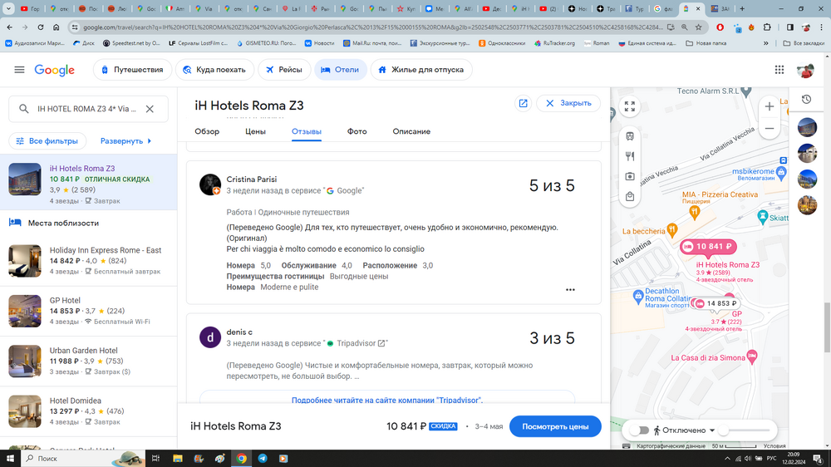Clear the hotel search field
This screenshot has width=831, height=467.
[150, 109]
